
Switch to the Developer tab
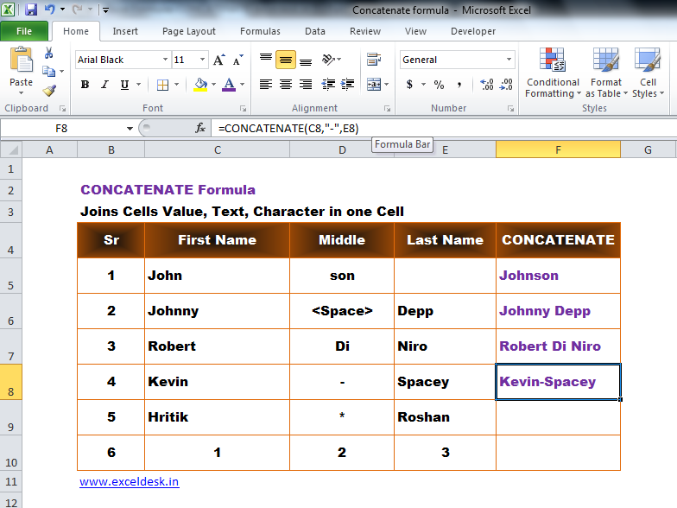(x=473, y=31)
